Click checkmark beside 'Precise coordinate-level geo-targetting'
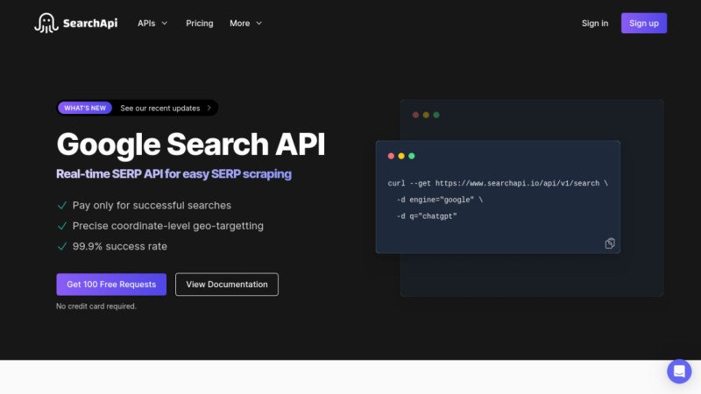 tap(62, 226)
